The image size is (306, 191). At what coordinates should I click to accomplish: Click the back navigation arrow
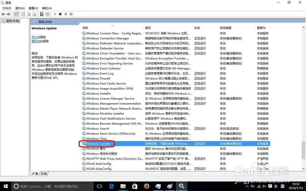tap(3, 14)
